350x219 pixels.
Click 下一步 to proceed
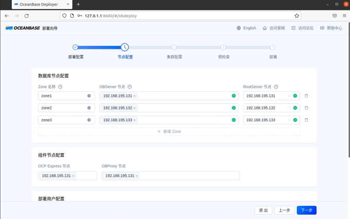(306, 210)
